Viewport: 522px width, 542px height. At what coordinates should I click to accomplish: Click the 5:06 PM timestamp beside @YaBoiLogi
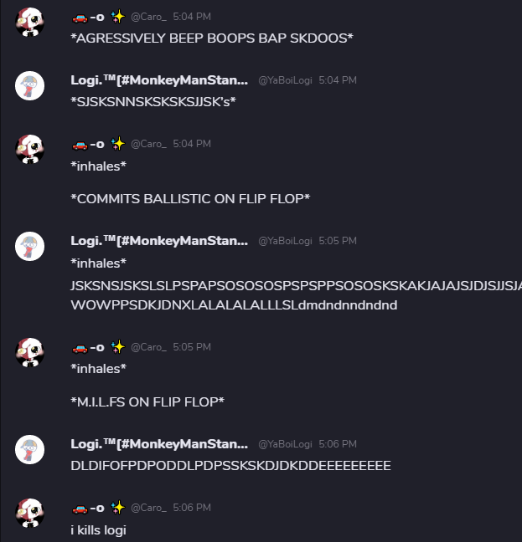[338, 444]
